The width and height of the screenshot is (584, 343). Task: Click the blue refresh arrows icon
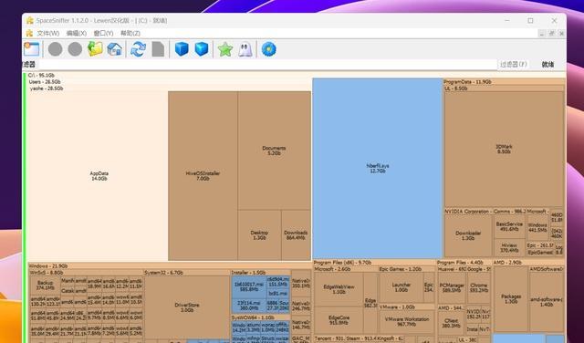point(138,49)
